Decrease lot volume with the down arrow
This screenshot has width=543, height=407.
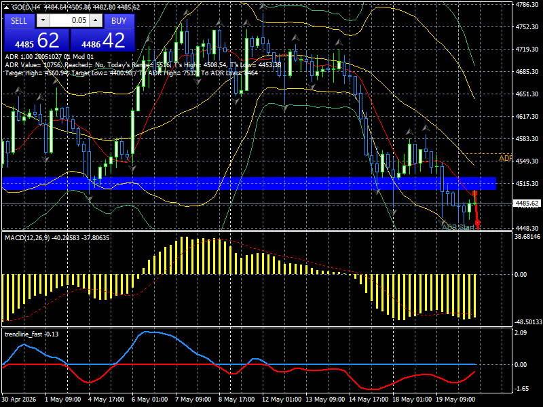pyautogui.click(x=43, y=20)
